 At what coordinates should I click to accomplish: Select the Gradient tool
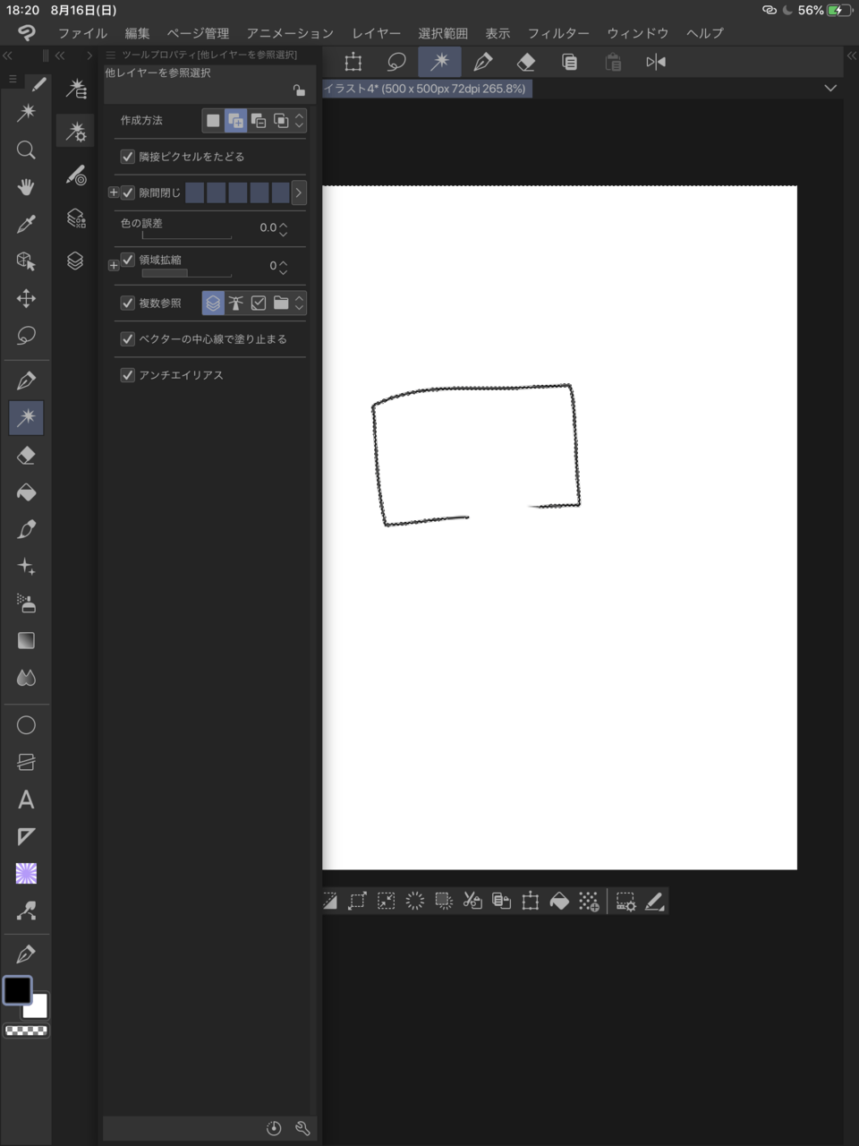26,640
